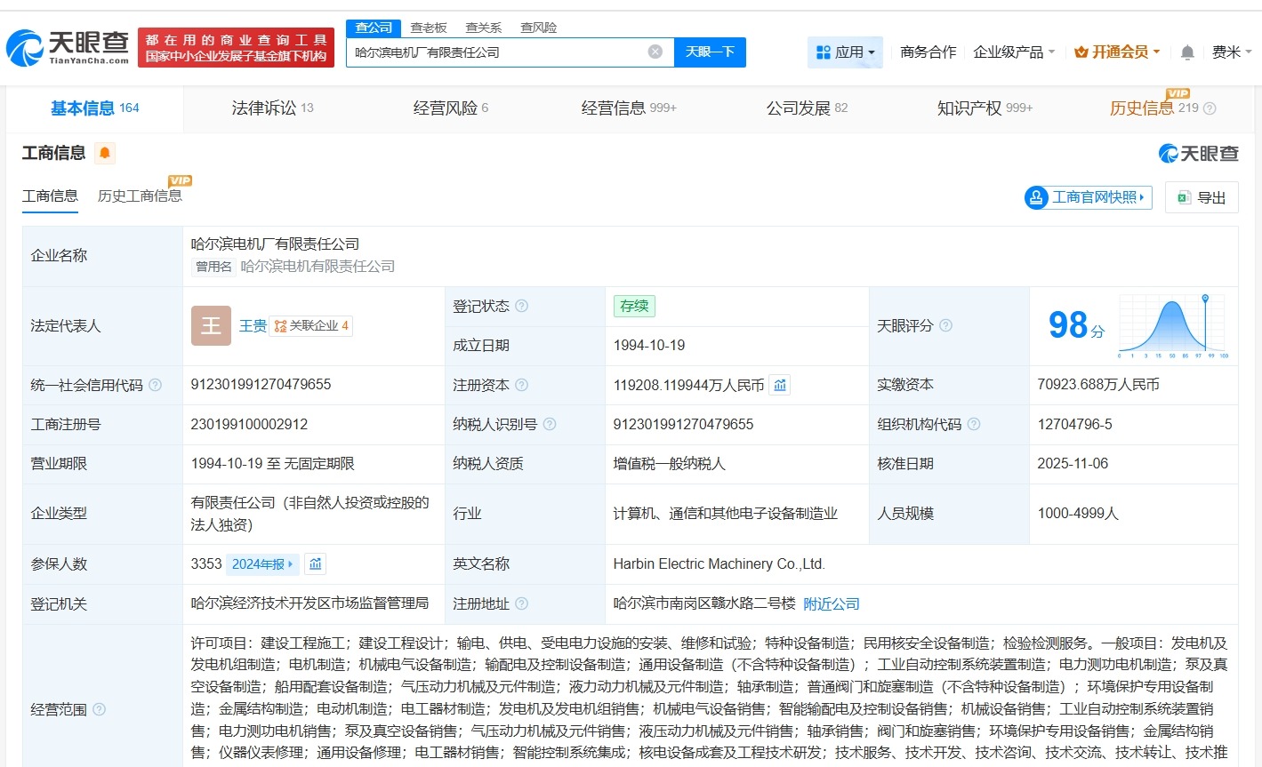Select the 查老板 menu item
This screenshot has width=1262, height=767.
[x=427, y=28]
